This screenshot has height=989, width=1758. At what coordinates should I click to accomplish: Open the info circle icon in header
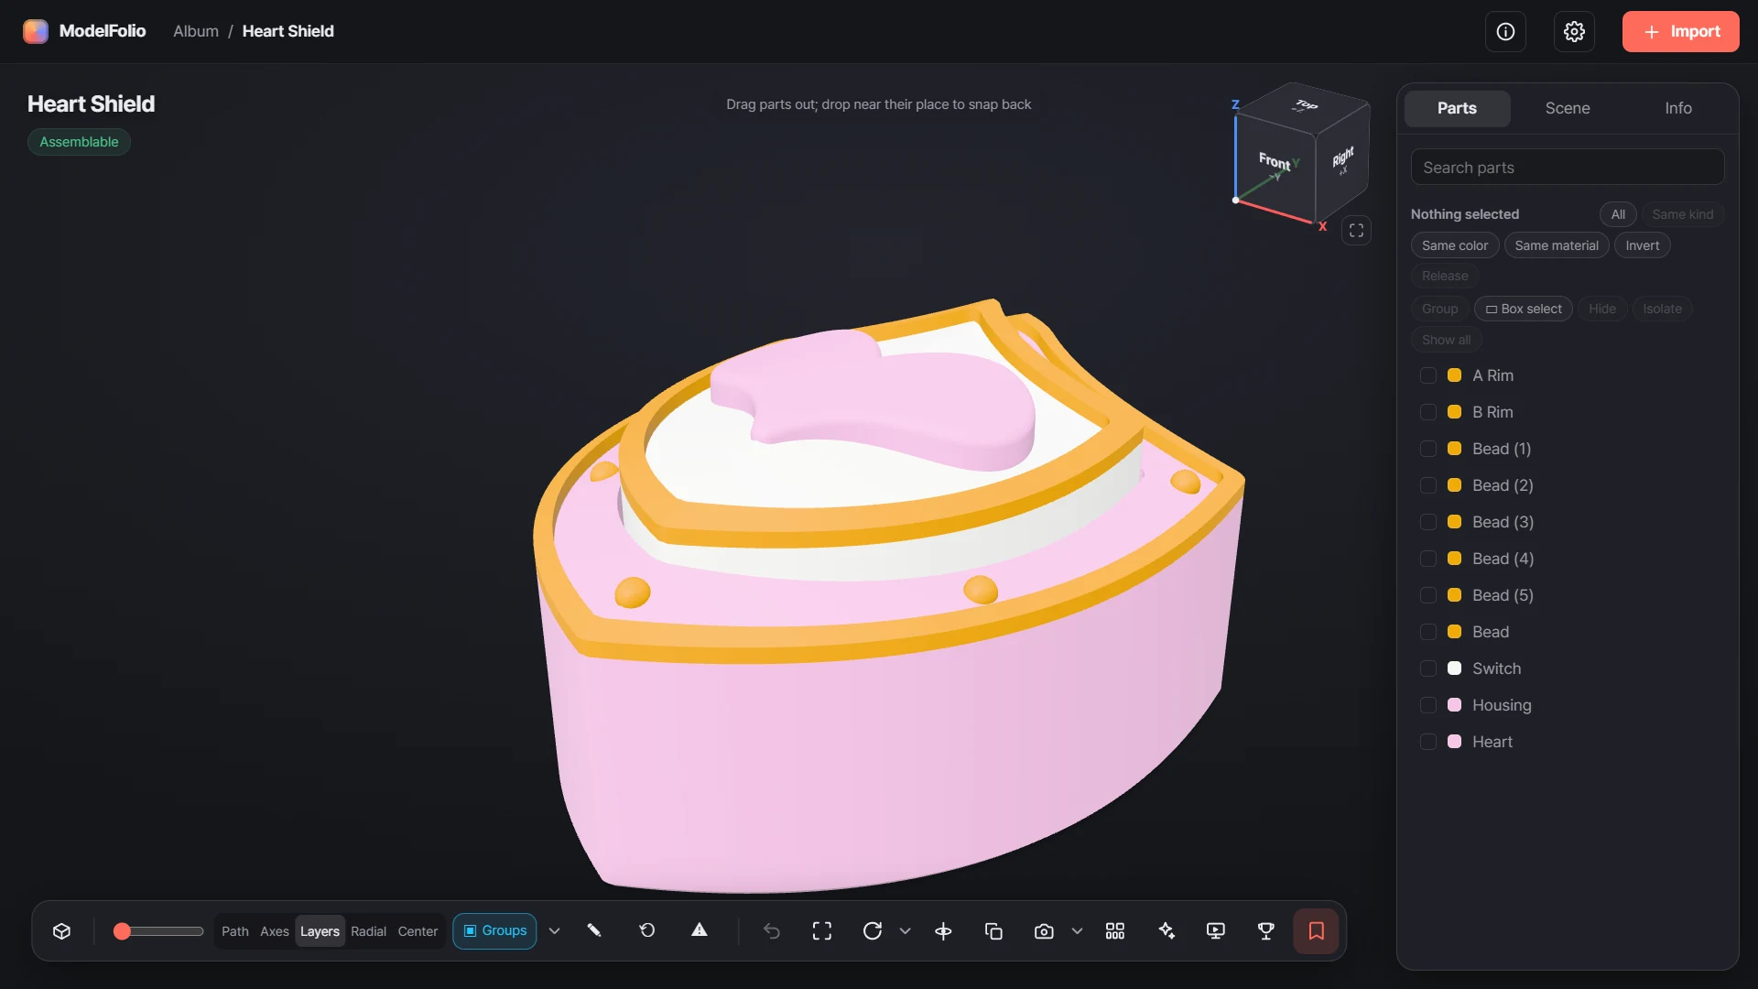[1505, 32]
